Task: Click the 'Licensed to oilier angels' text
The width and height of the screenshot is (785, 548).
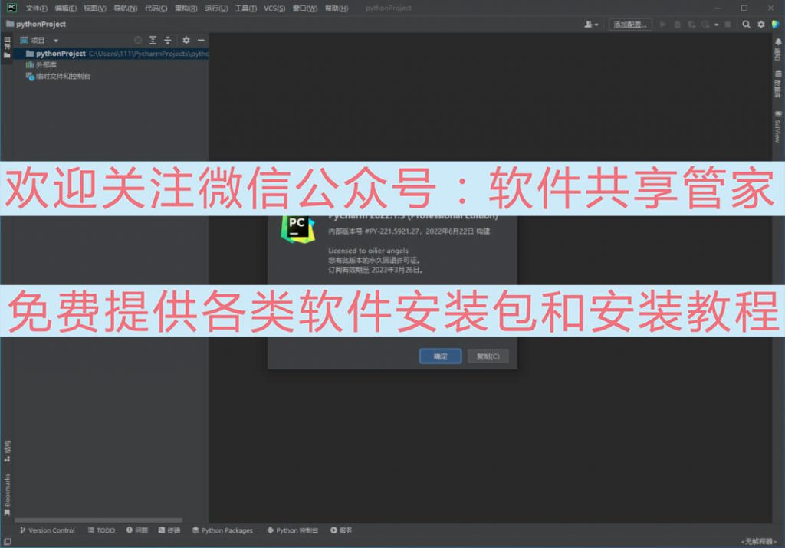Action: coord(368,251)
